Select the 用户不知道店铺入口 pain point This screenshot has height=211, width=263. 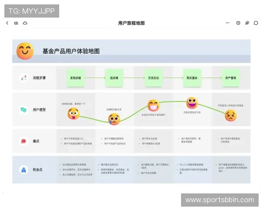[x=74, y=138]
